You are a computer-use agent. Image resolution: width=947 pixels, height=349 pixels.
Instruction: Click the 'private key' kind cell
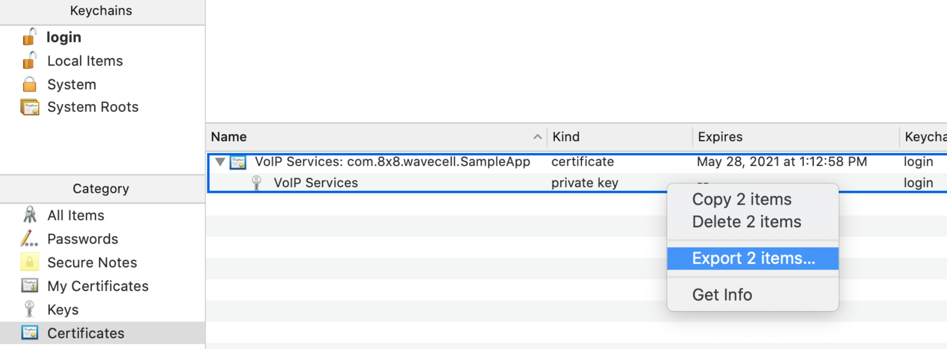tap(585, 183)
